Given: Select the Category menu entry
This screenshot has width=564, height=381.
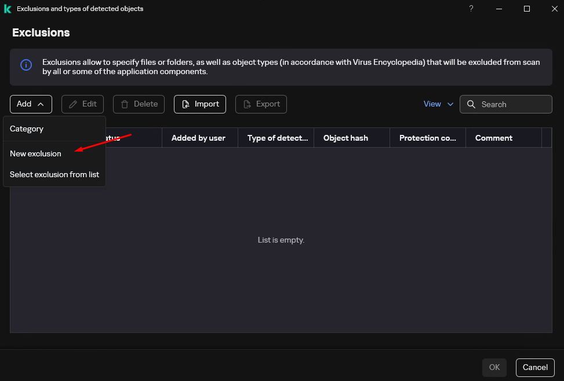Looking at the screenshot, I should (x=27, y=129).
